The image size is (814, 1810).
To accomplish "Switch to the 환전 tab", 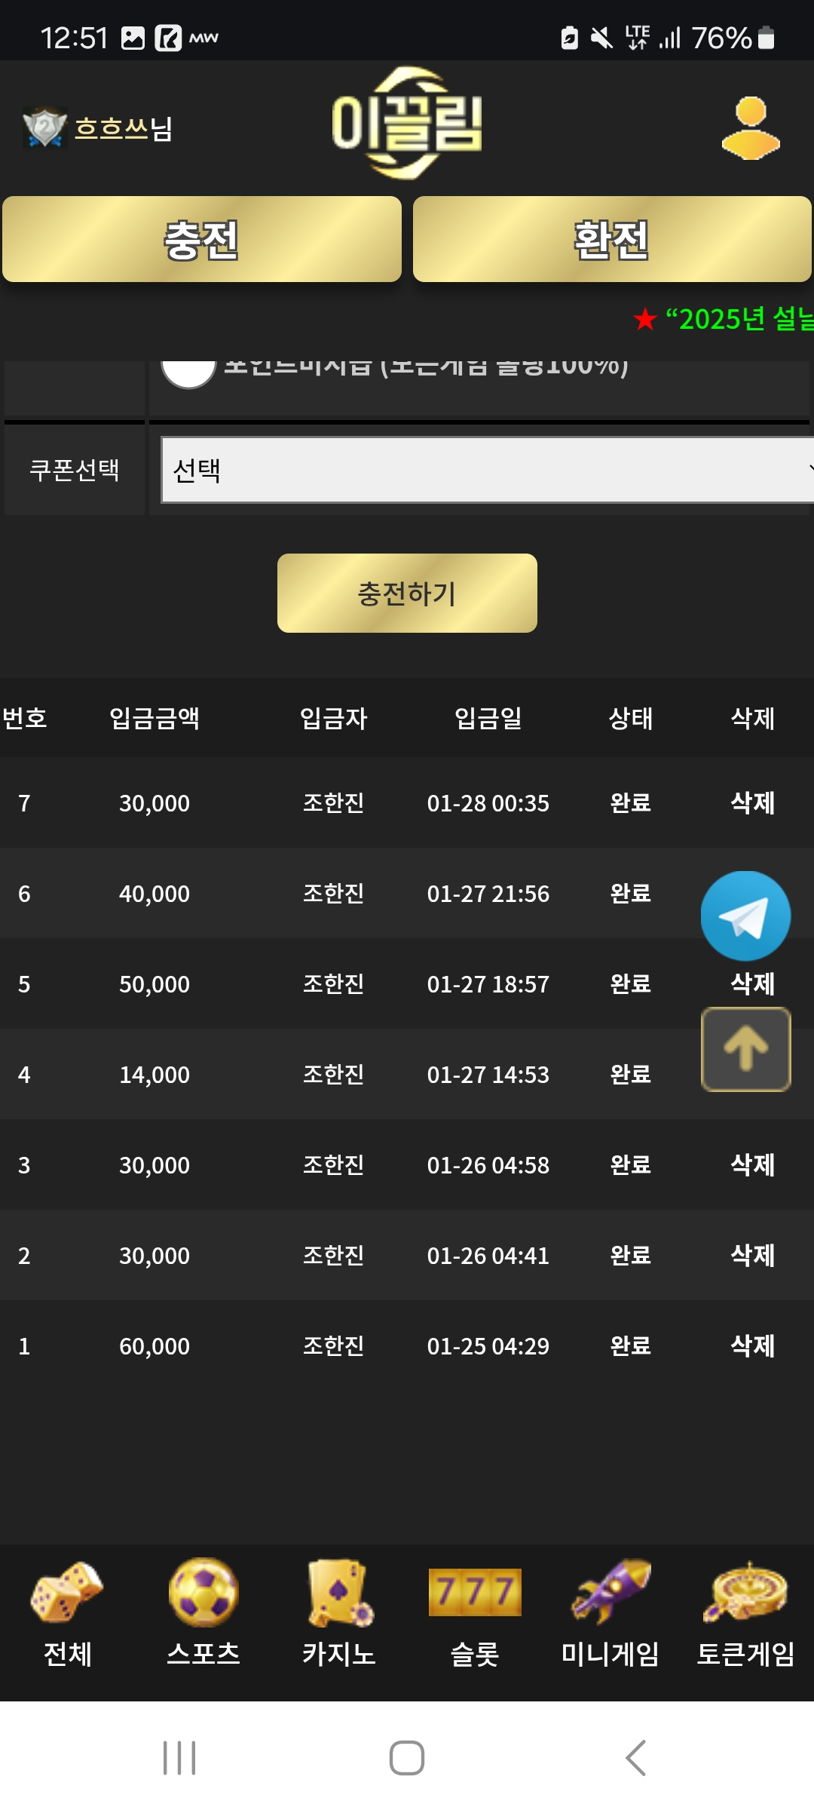I will tap(612, 240).
